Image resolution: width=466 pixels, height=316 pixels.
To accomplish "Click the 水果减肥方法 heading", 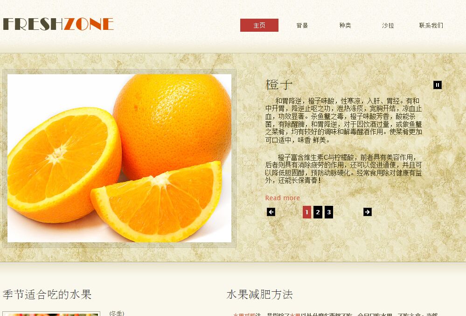I will pos(259,295).
